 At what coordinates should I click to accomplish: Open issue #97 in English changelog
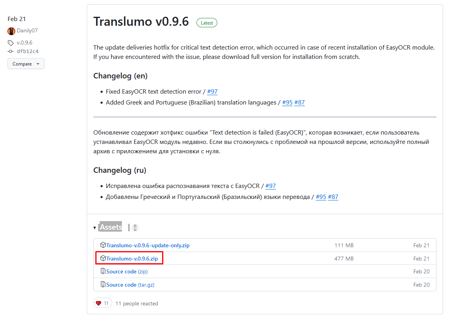(x=212, y=92)
